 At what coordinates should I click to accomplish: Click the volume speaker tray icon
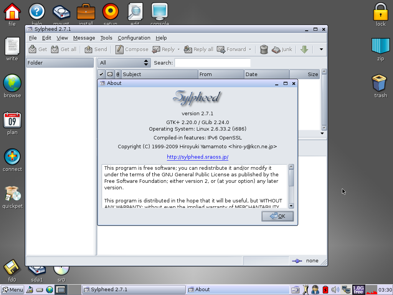(x=335, y=290)
